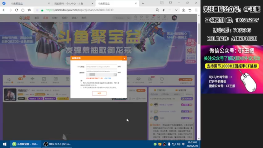Viewport: 263px width, 148px height.
Task: Close the 直播信息 dialog with X
Action: [x=124, y=59]
